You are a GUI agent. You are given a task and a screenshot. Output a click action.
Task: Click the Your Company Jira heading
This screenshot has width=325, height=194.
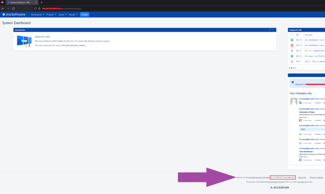301,94
